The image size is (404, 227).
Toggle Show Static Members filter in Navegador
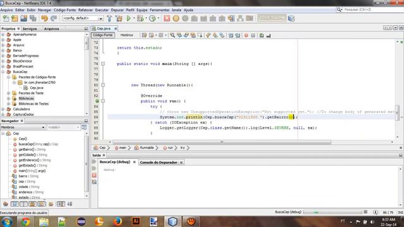coord(23,204)
